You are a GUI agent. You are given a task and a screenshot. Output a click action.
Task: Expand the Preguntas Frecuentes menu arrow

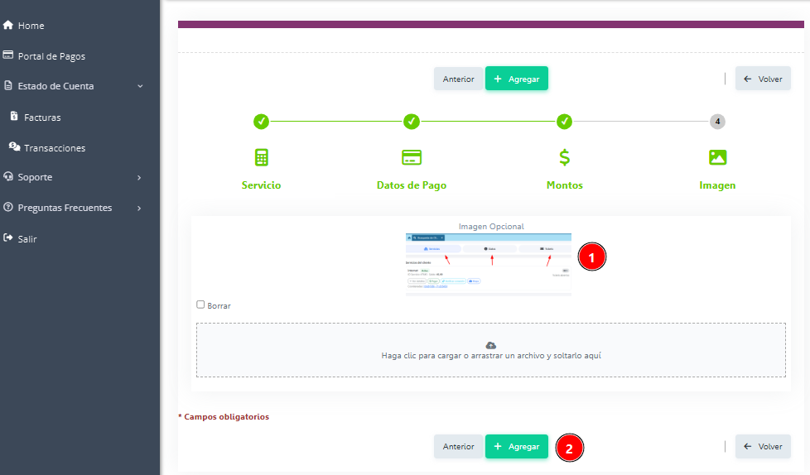tap(139, 208)
